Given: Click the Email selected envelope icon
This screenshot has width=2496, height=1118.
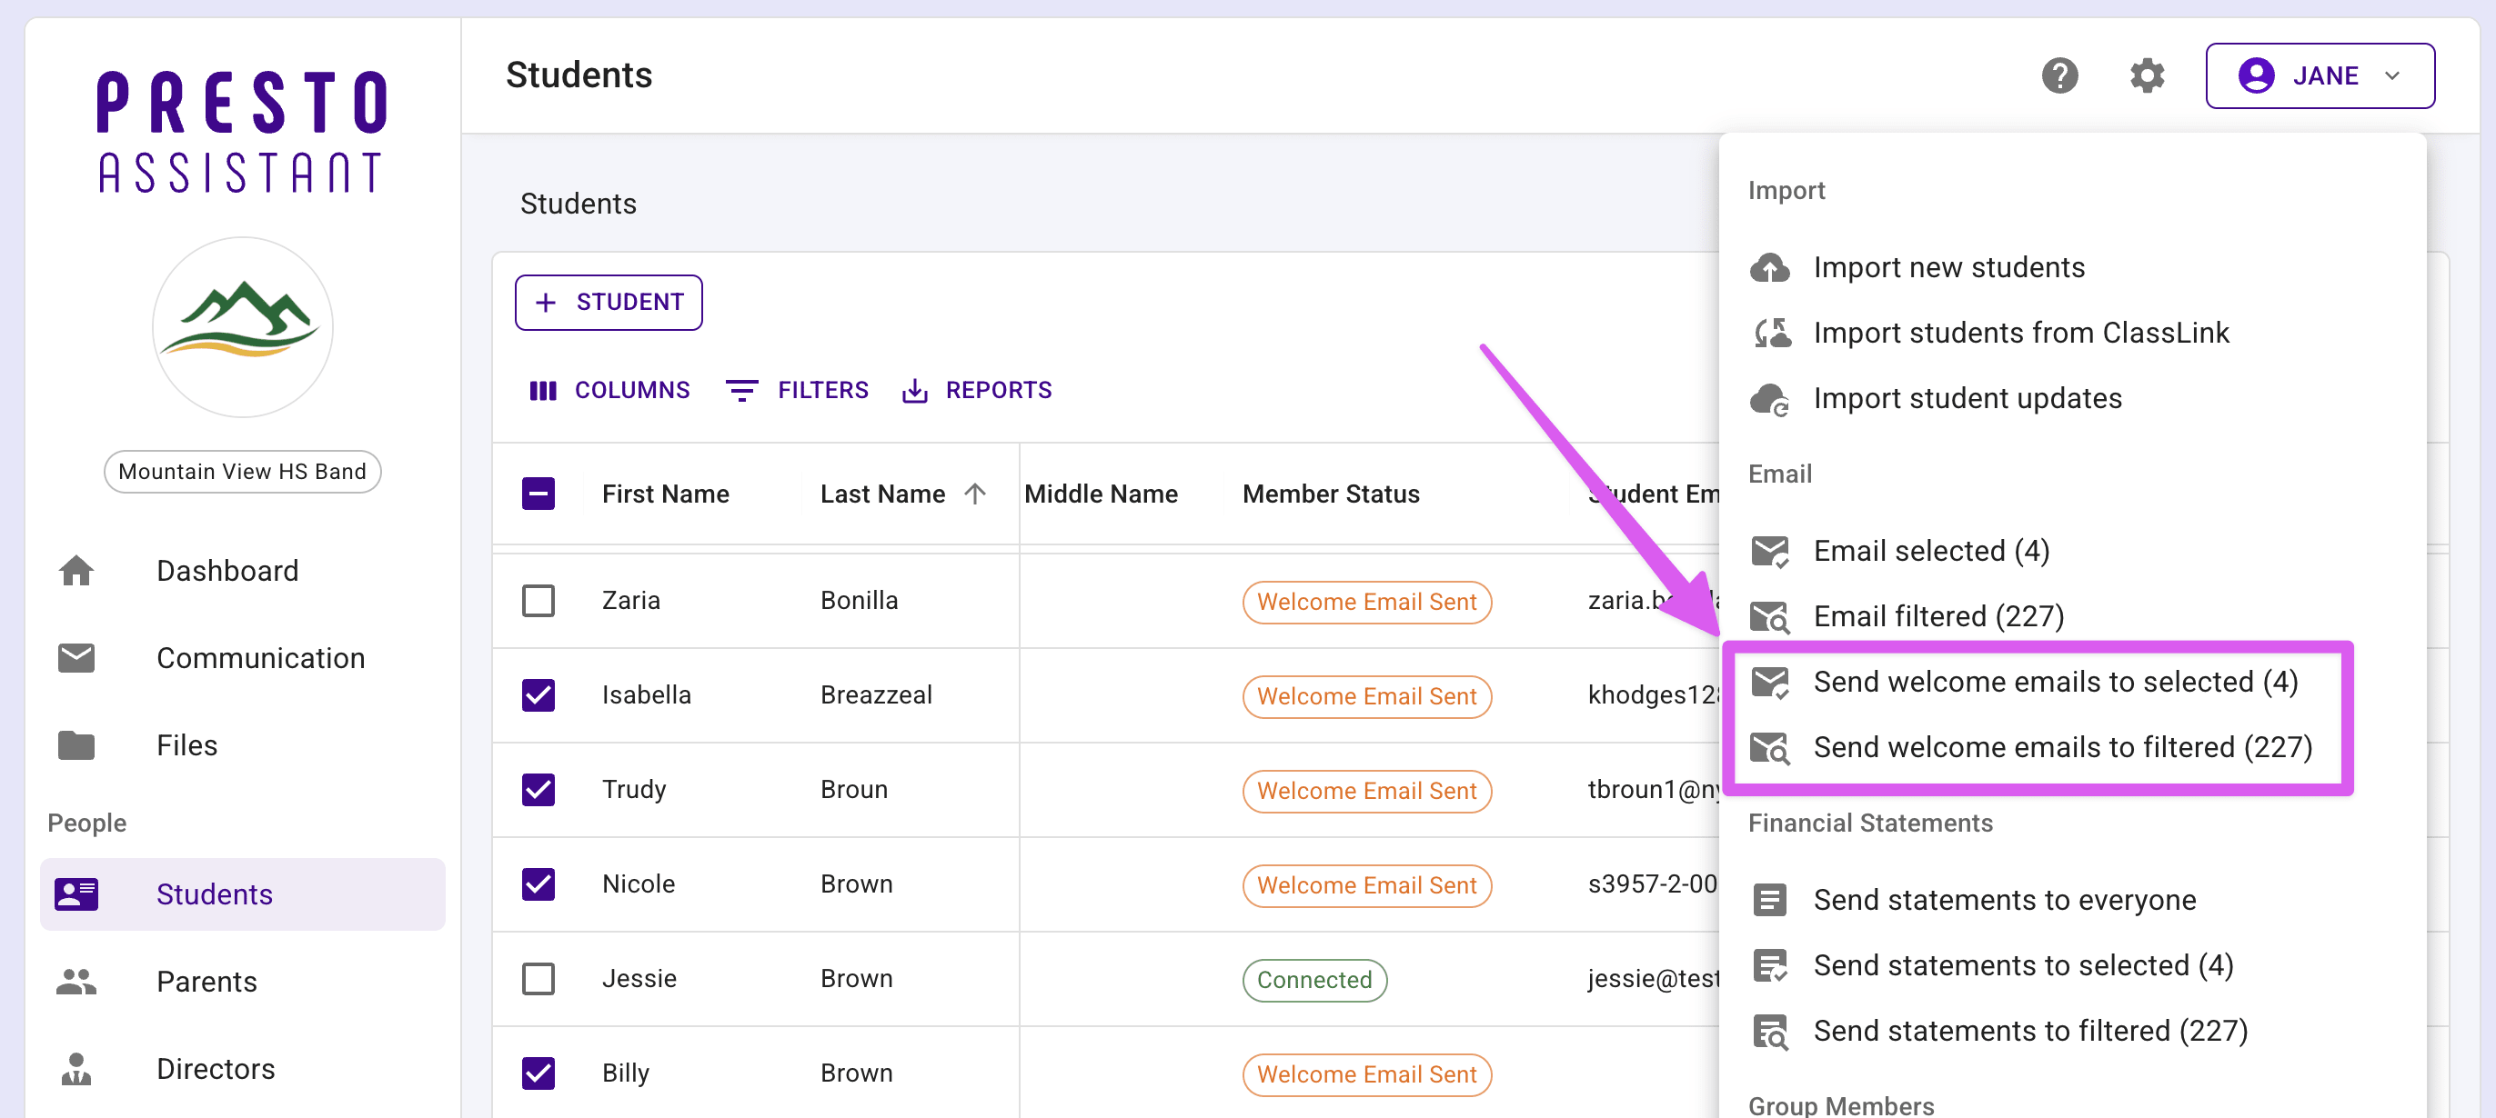Looking at the screenshot, I should tap(1769, 551).
